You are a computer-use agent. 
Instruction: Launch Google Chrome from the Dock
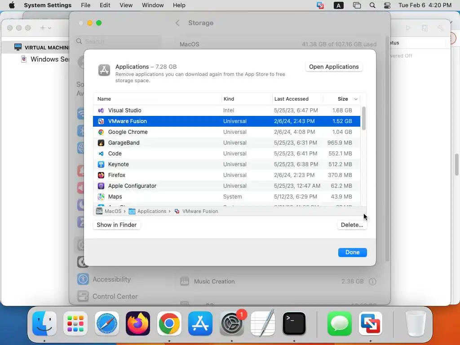(x=169, y=323)
